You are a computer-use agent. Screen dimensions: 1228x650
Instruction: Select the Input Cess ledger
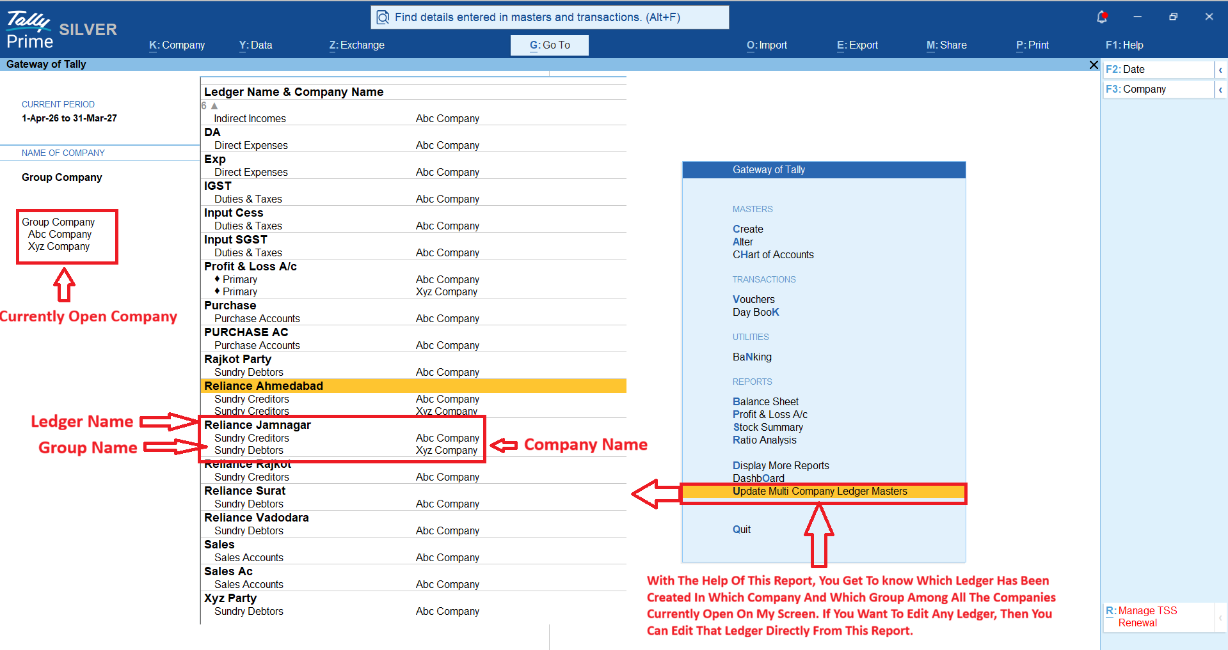[234, 213]
